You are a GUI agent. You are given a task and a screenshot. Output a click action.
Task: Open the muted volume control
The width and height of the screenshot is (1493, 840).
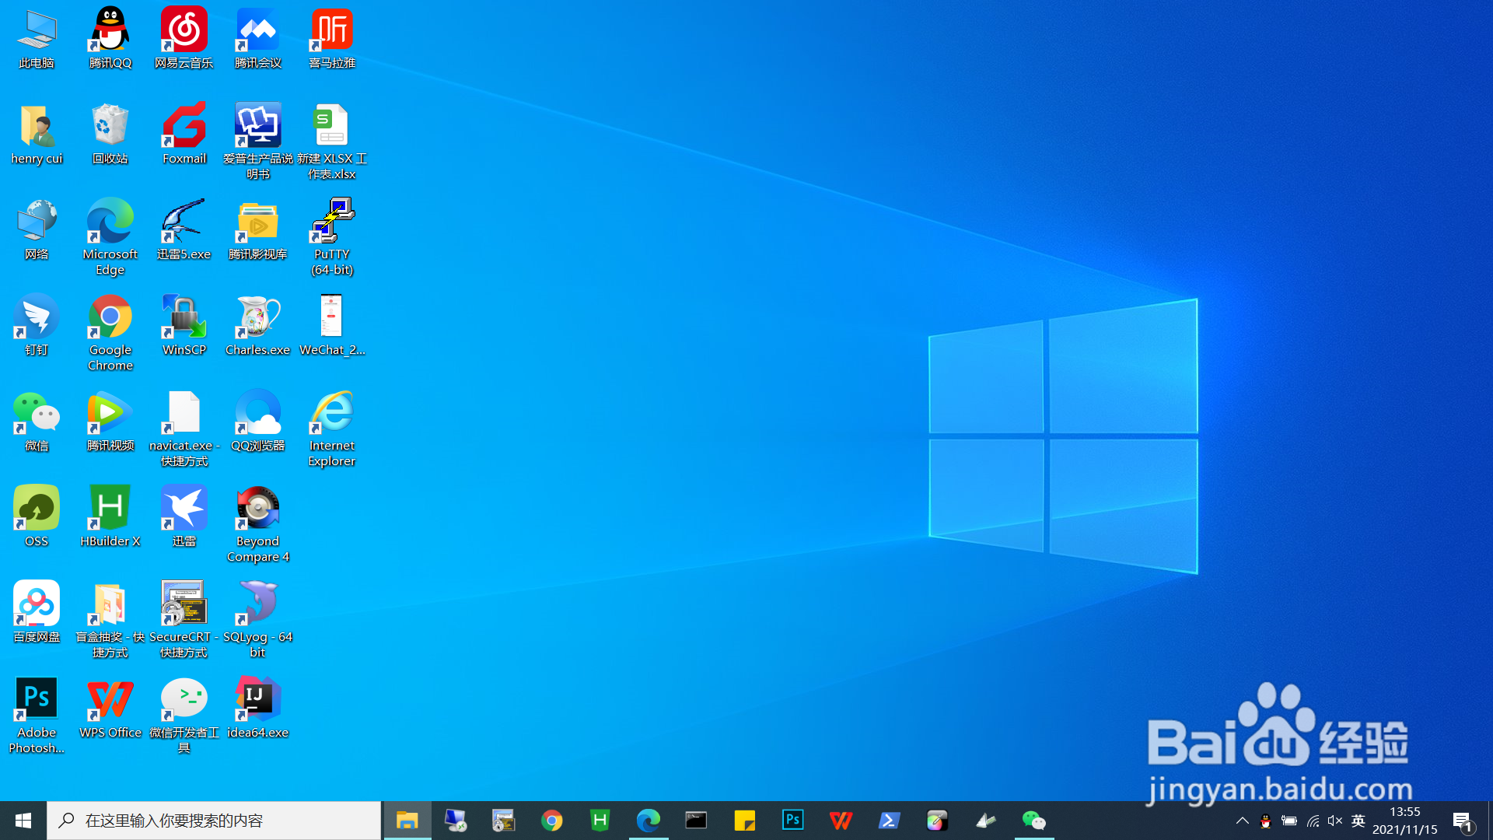(1335, 821)
